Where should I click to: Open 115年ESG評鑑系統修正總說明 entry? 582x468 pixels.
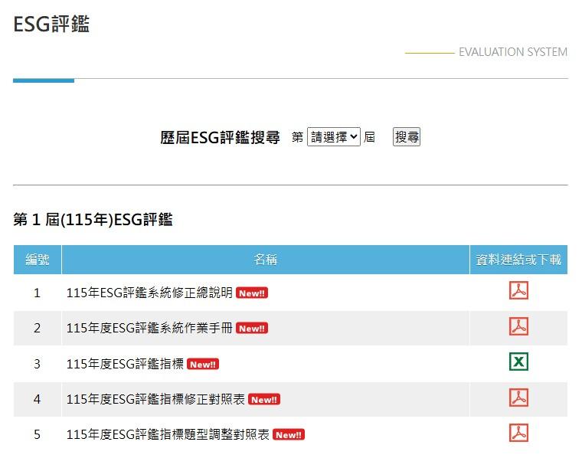[149, 293]
